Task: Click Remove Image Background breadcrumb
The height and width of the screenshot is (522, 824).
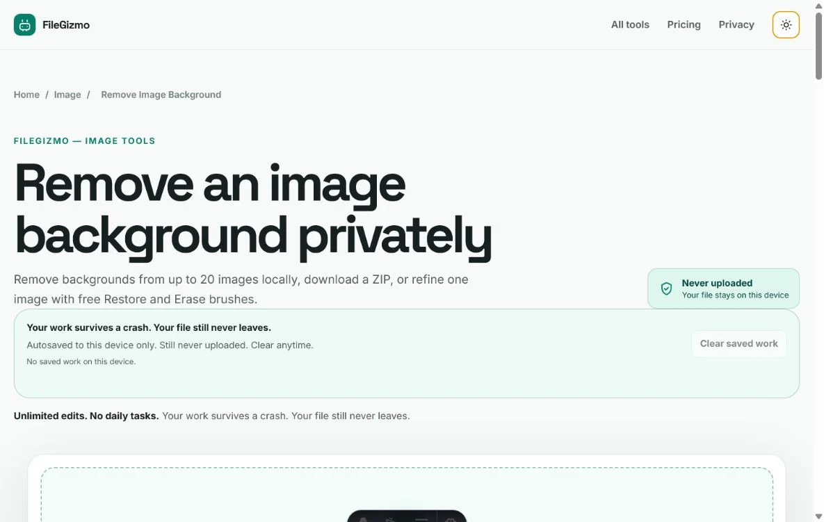Action: coord(161,95)
